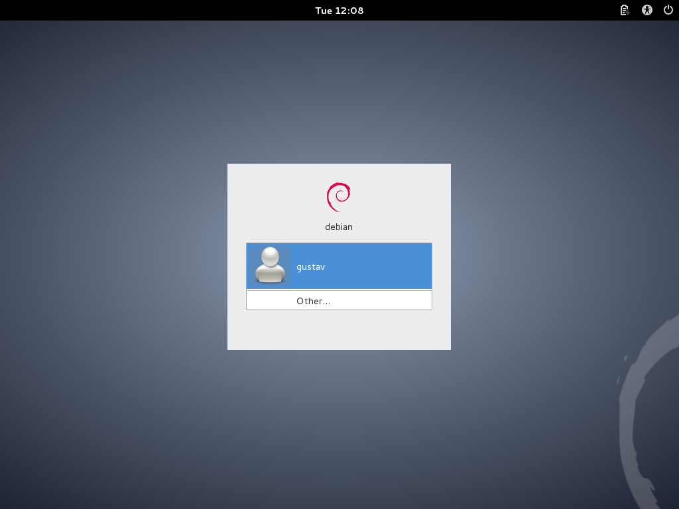Click wallpaper directly below the login dialog

[339, 424]
